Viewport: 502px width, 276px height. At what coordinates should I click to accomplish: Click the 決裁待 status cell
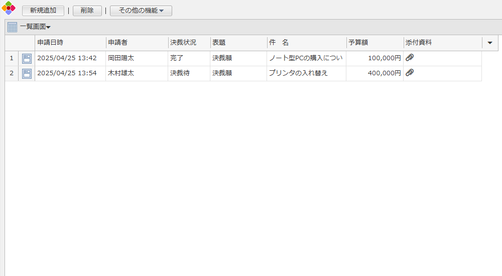[180, 73]
